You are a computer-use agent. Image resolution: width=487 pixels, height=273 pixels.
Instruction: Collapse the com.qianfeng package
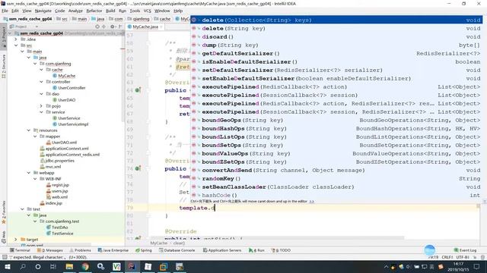point(35,64)
